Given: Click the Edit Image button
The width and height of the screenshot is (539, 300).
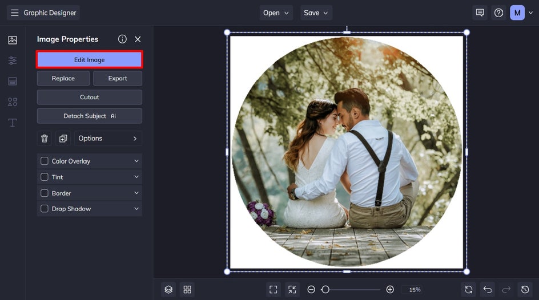Looking at the screenshot, I should [x=90, y=60].
